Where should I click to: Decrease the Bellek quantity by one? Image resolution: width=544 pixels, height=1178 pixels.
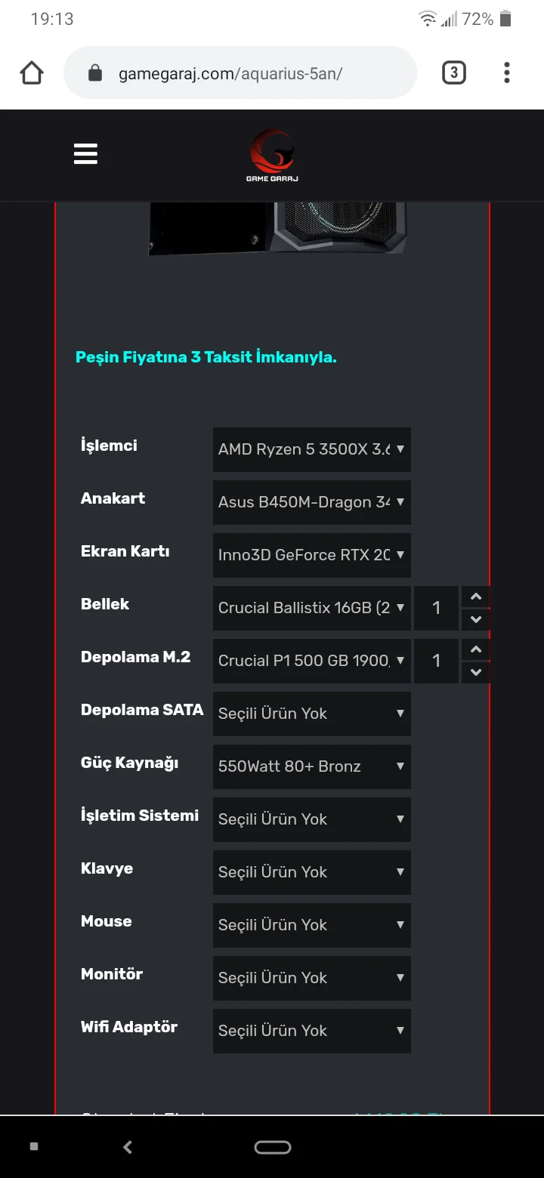click(475, 620)
